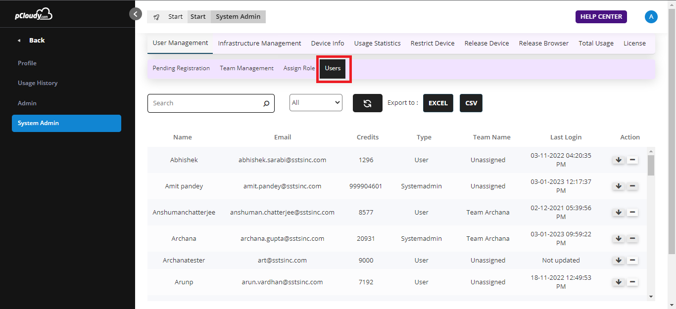Open the user avatar 'A' menu
This screenshot has height=309, width=676.
tap(651, 17)
